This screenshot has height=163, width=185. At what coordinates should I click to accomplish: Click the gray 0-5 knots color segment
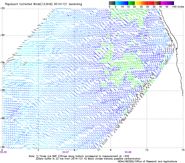tap(112, 3)
